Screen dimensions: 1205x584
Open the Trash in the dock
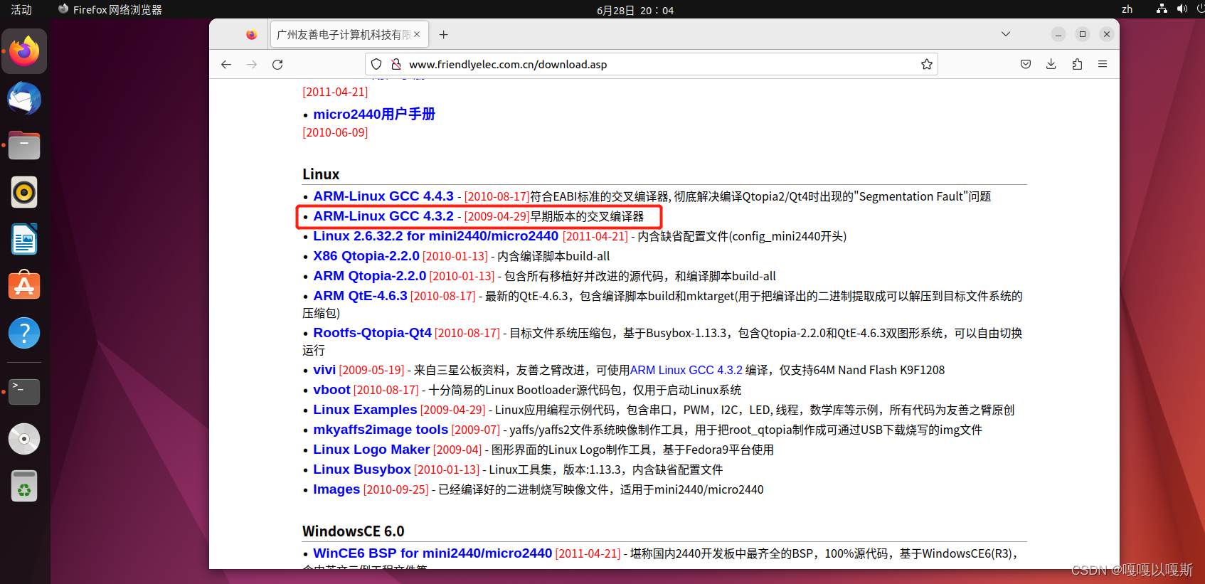point(24,486)
